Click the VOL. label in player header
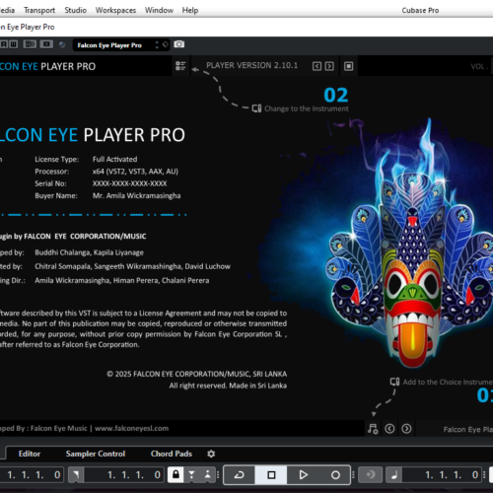Viewport: 493px width, 493px height. 478,67
